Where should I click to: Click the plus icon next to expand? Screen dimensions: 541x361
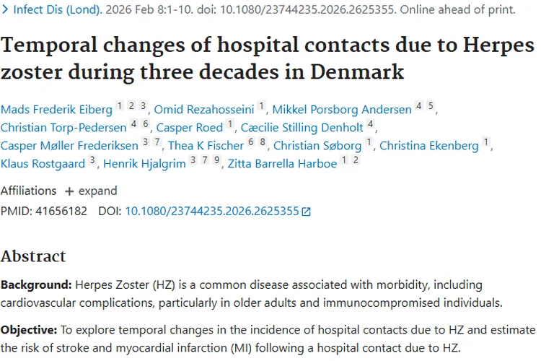[x=69, y=191]
